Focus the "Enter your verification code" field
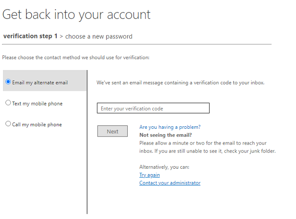The height and width of the screenshot is (219, 296). [x=153, y=108]
